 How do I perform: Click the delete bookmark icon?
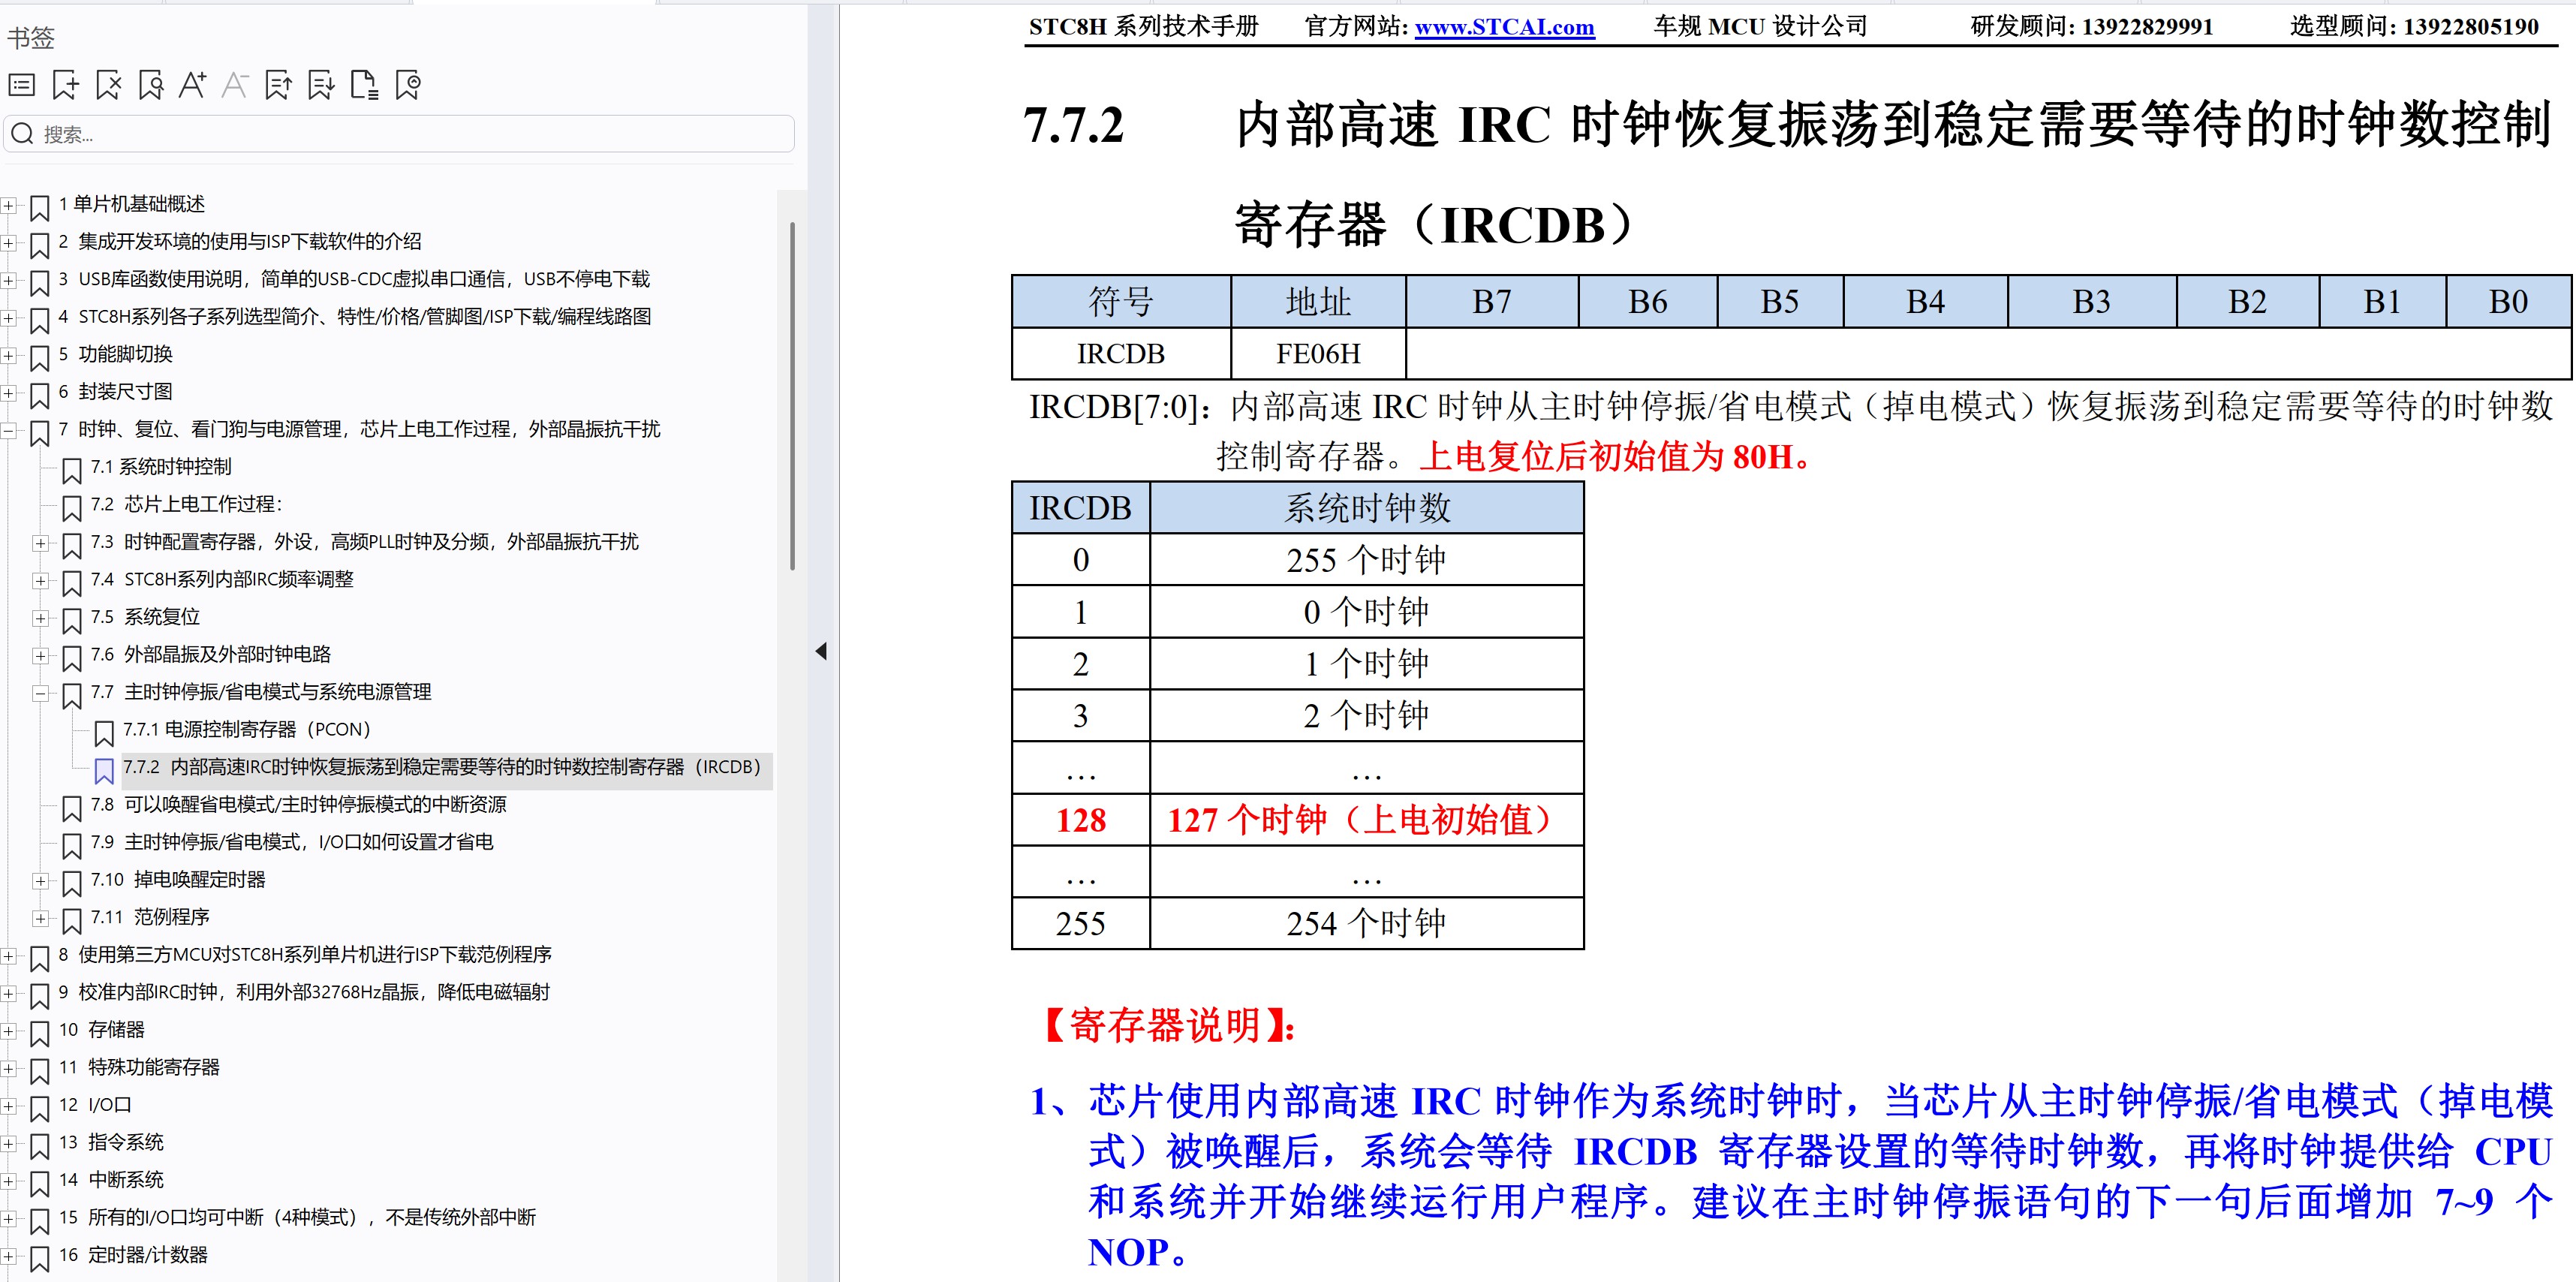tap(108, 86)
